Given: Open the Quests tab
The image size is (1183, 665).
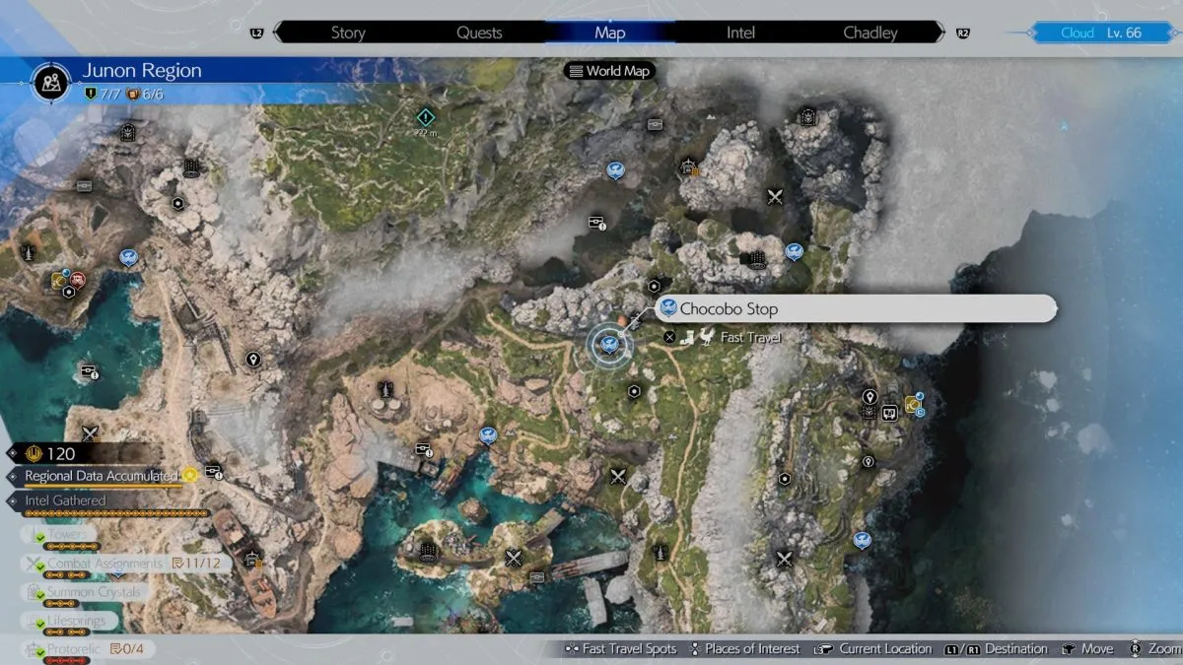Looking at the screenshot, I should 479,33.
